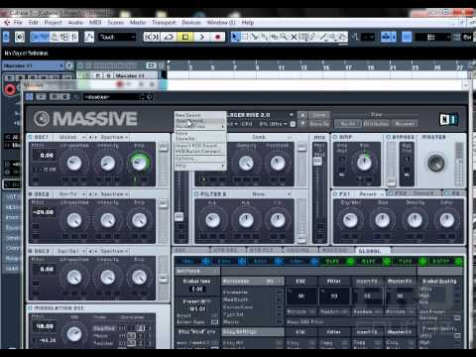Select the 5LFO green modulation handle
Screen dimensions: 476x357
click(350, 262)
